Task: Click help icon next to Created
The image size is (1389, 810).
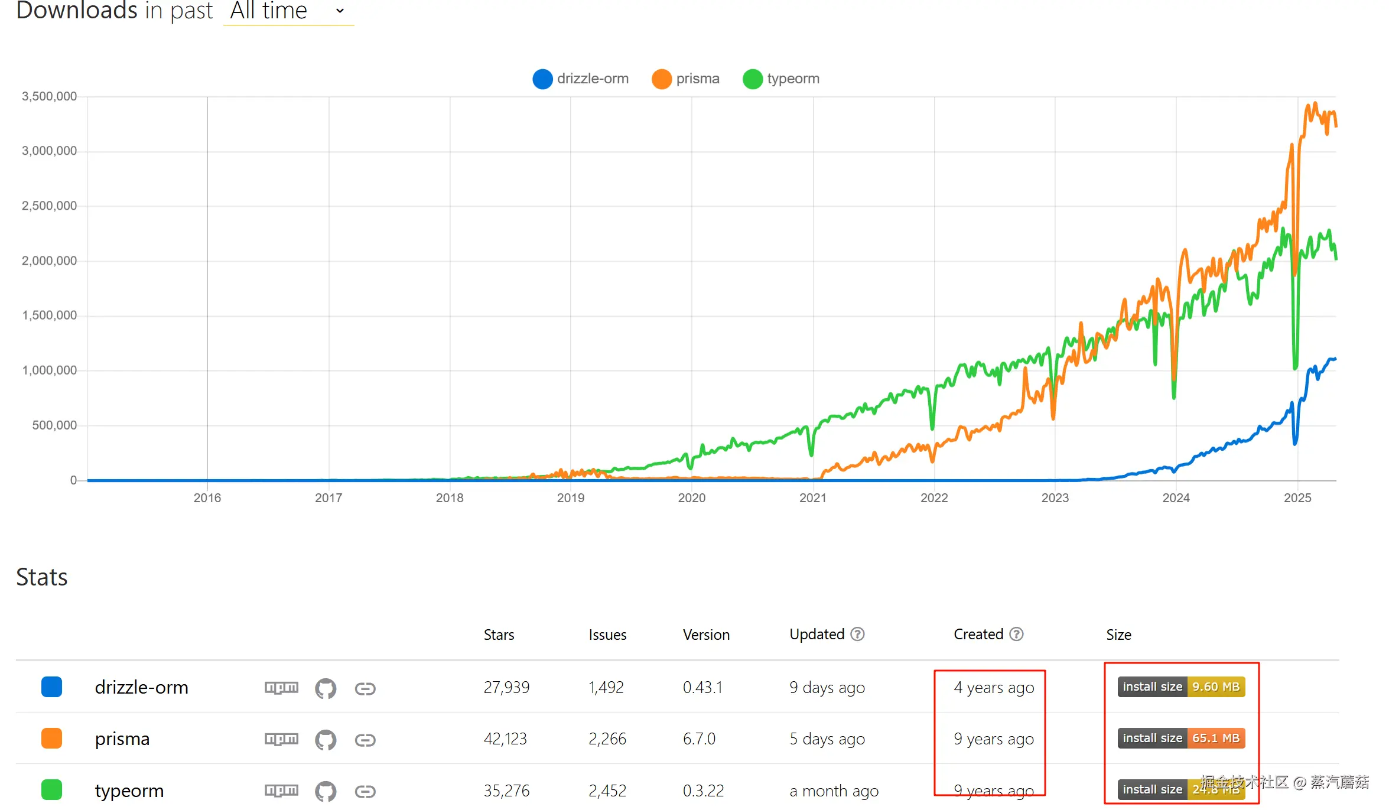Action: (1016, 635)
